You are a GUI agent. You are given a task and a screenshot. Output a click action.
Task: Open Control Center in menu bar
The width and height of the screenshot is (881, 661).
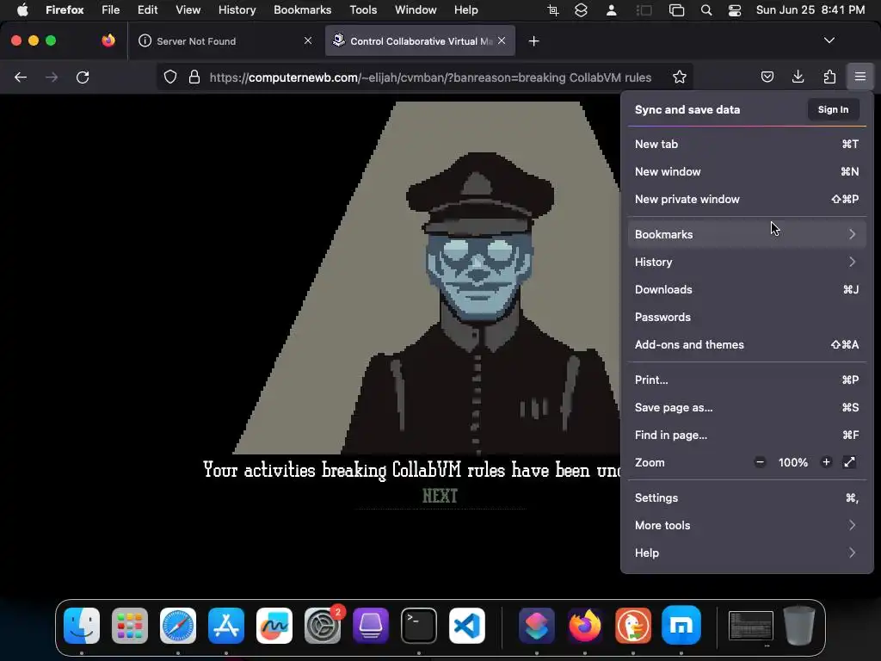pos(735,10)
